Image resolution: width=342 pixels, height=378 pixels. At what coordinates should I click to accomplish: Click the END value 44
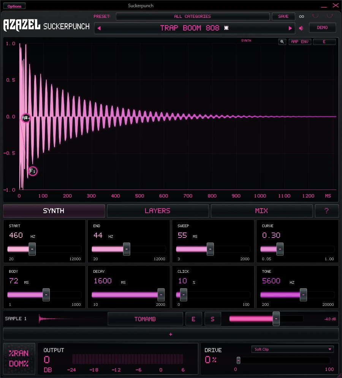(x=98, y=235)
